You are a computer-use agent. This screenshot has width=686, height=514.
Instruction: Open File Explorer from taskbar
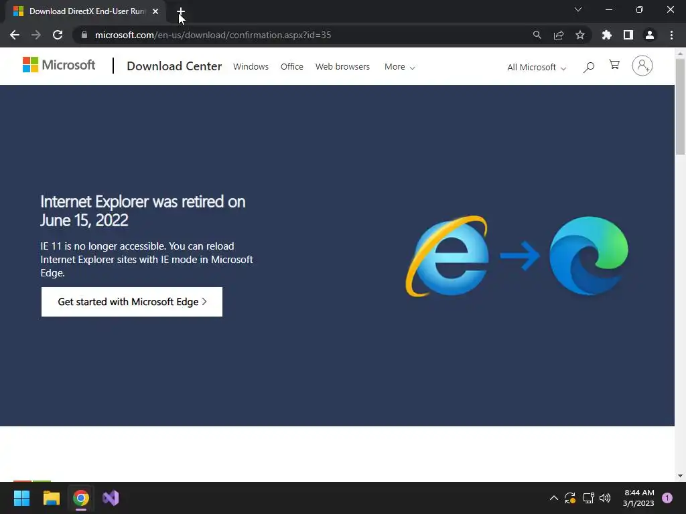coord(51,498)
